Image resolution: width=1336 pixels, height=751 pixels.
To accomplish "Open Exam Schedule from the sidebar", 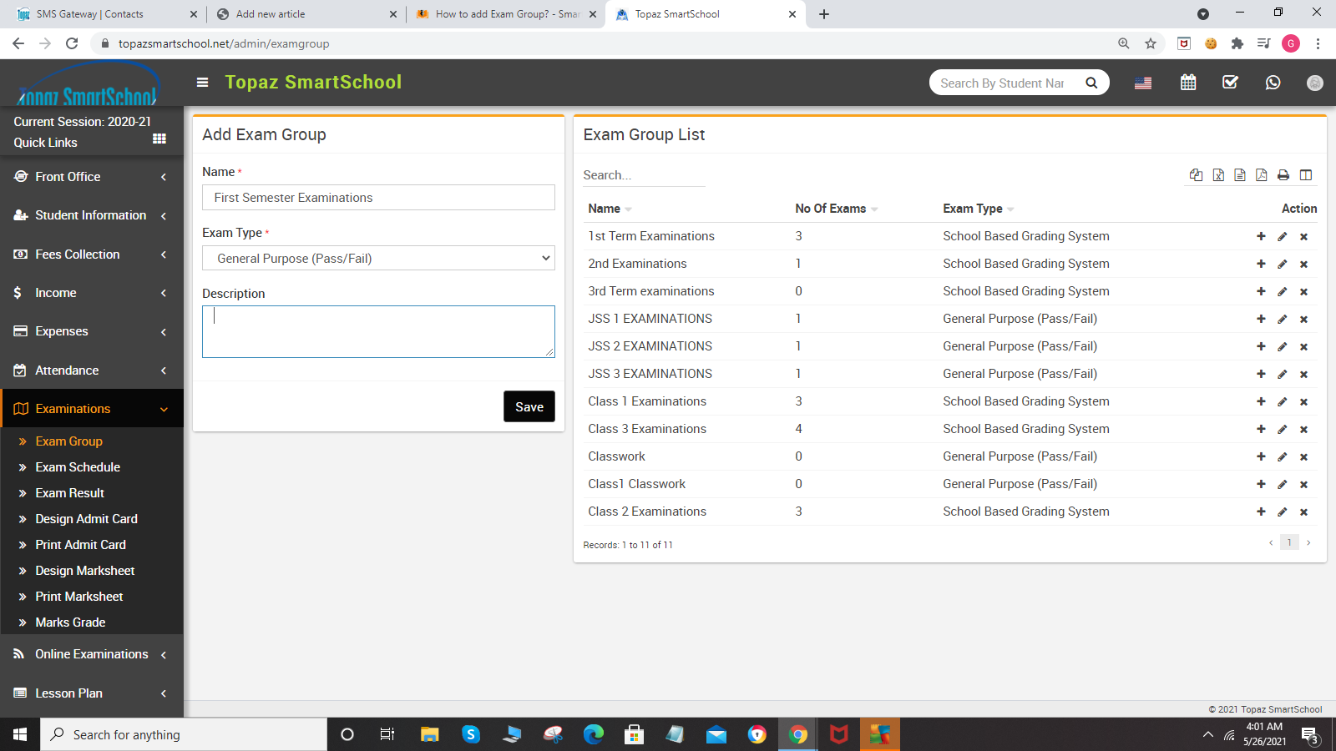I will [77, 466].
